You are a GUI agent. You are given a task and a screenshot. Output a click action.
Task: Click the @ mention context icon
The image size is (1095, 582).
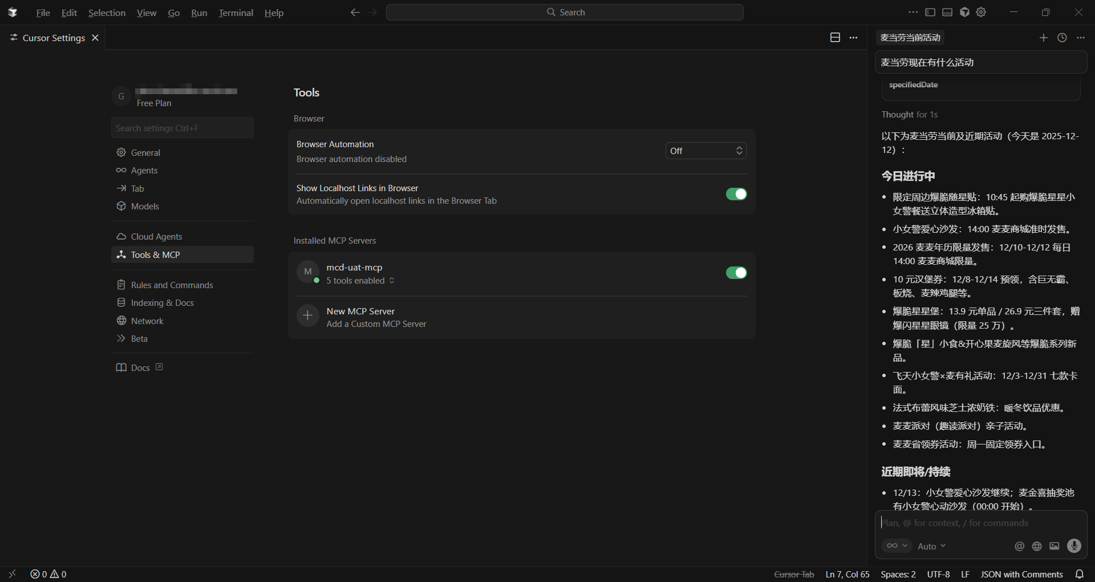pyautogui.click(x=1019, y=546)
